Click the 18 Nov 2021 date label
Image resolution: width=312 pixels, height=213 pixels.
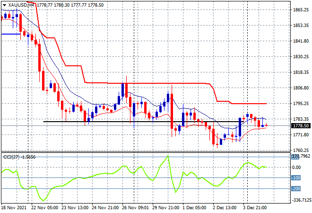[x=14, y=208]
